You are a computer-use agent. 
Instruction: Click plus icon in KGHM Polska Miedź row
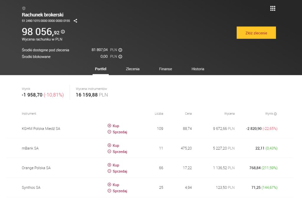[x=109, y=126]
